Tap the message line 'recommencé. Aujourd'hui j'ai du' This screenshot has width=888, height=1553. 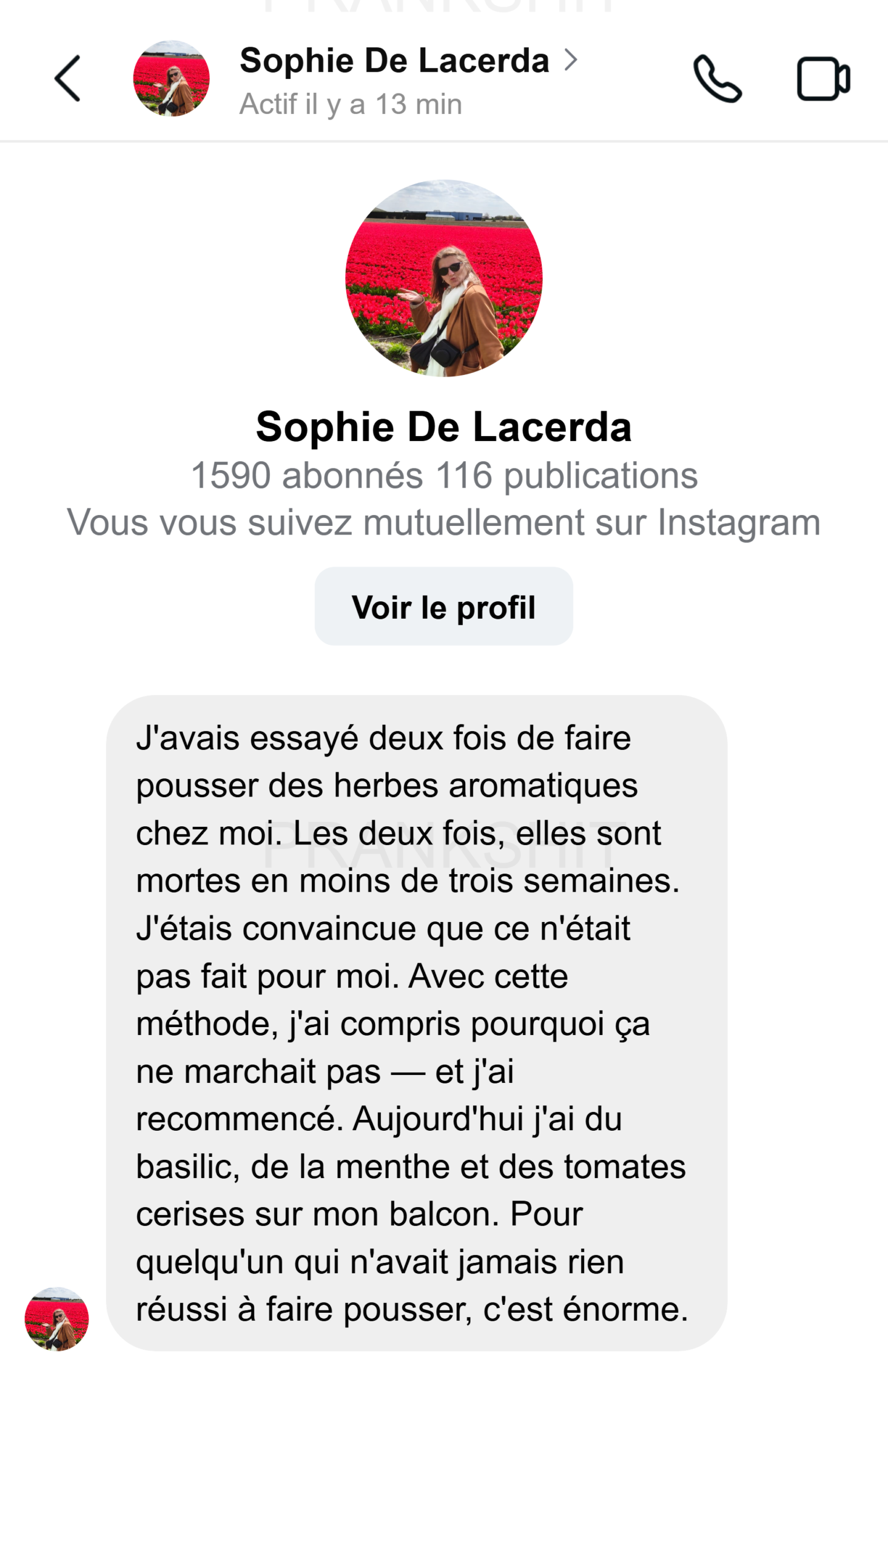(378, 1120)
